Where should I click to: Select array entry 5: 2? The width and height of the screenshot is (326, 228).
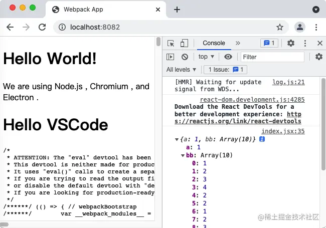coord(199,203)
